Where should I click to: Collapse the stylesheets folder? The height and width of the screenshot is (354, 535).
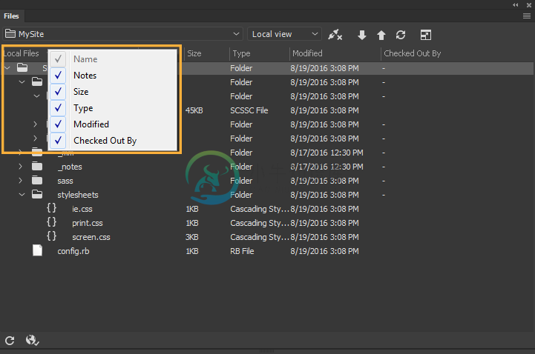point(22,195)
